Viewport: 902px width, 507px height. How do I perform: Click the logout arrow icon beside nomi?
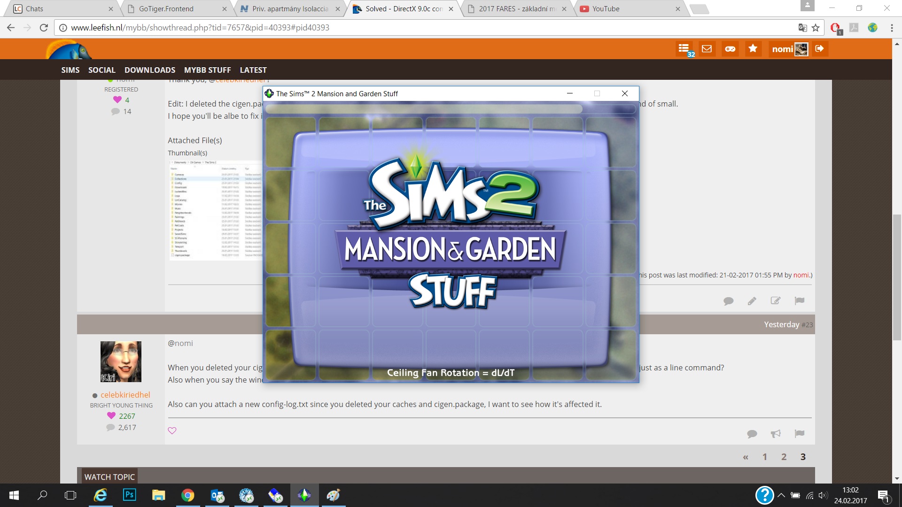tap(820, 49)
